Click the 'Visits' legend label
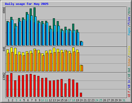The image size is (132, 103). pyautogui.click(x=129, y=51)
